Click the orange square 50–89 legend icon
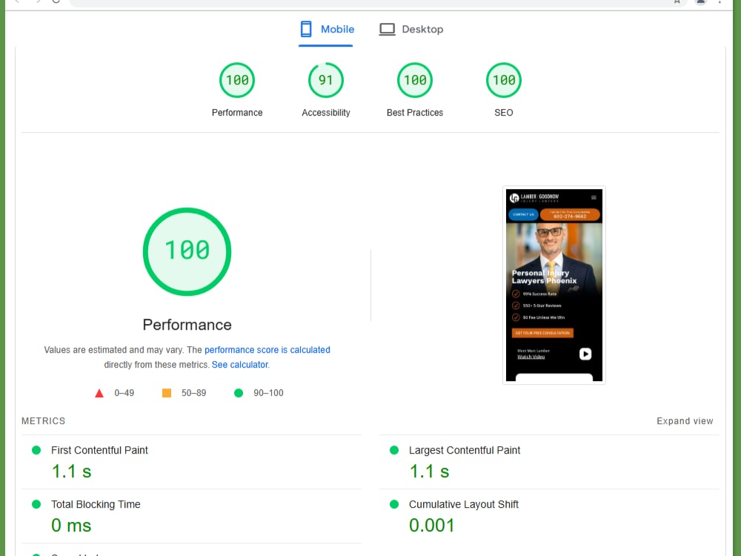The width and height of the screenshot is (741, 556). [x=167, y=393]
